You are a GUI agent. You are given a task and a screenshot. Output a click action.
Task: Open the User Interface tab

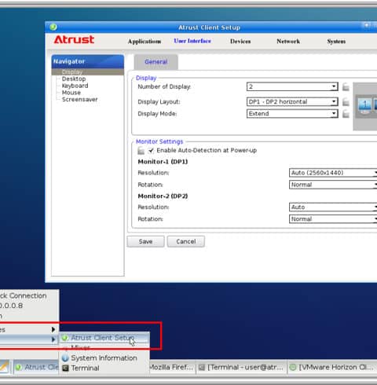click(x=192, y=41)
